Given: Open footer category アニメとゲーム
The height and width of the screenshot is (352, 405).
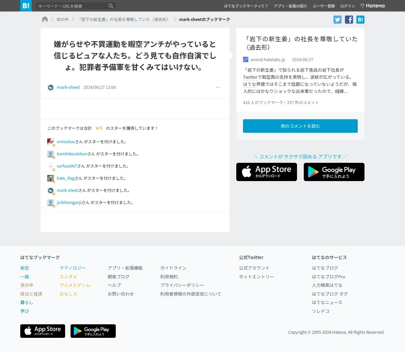Looking at the screenshot, I should (75, 285).
